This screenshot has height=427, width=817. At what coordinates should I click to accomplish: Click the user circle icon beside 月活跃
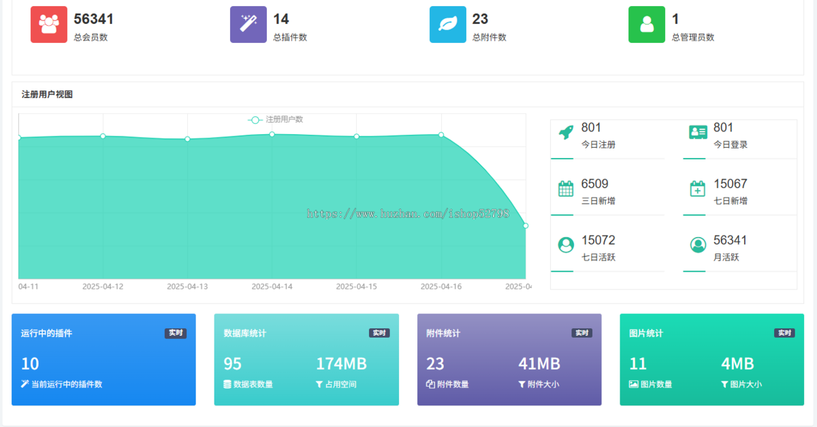point(698,245)
